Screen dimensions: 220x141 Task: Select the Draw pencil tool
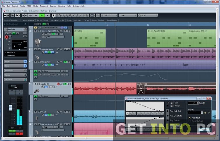click(x=77, y=15)
